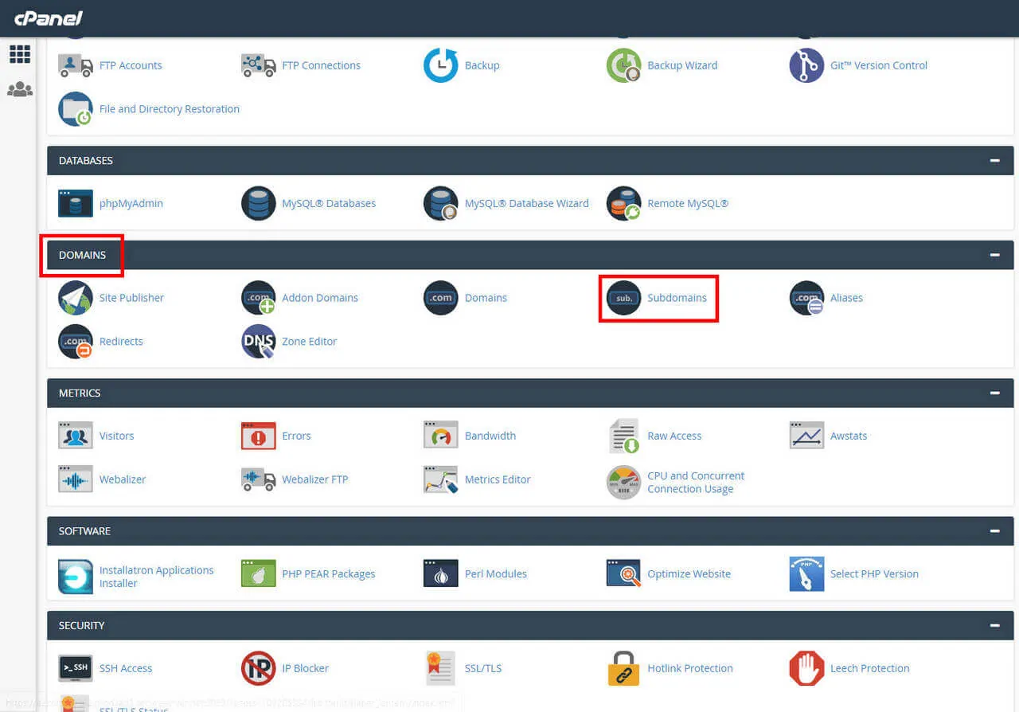Click the Optimize Website icon
1019x712 pixels.
pyautogui.click(x=623, y=573)
